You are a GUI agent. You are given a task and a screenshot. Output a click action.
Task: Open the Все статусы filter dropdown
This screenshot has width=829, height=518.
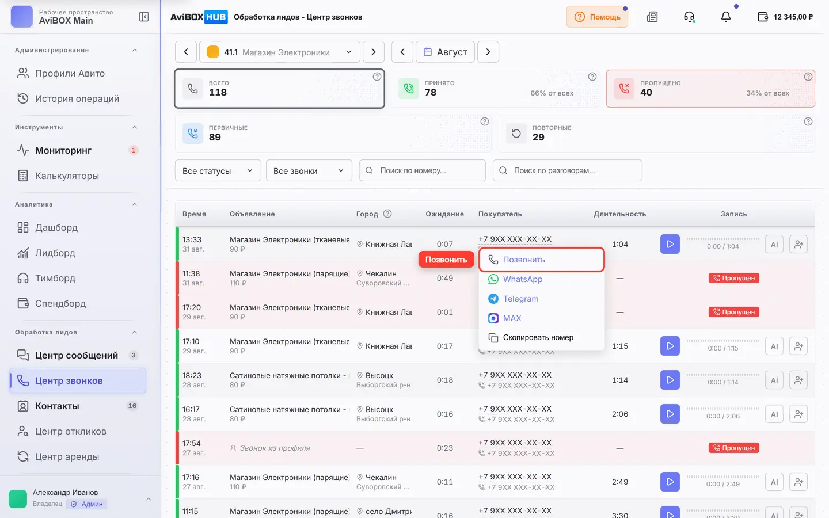point(218,170)
